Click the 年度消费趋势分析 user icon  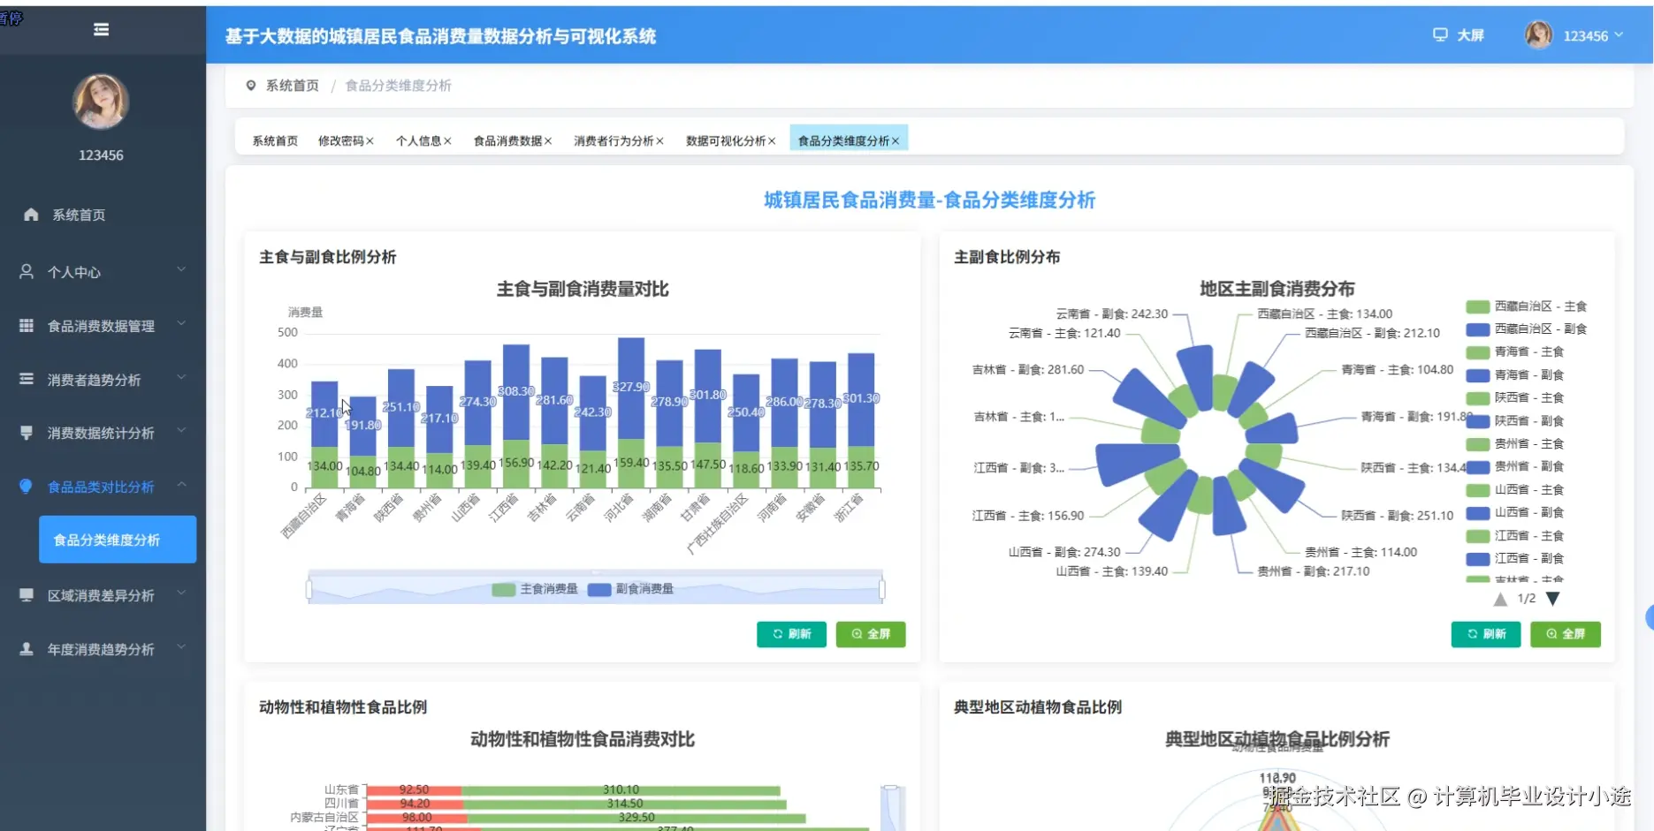tap(27, 649)
